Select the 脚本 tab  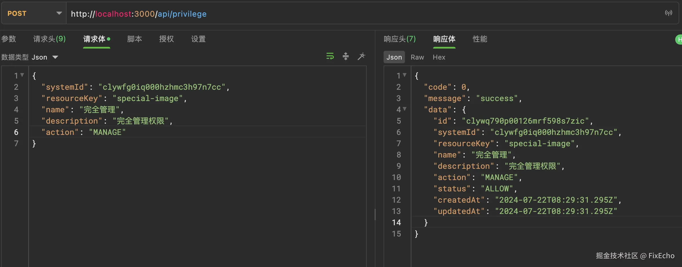pos(135,39)
